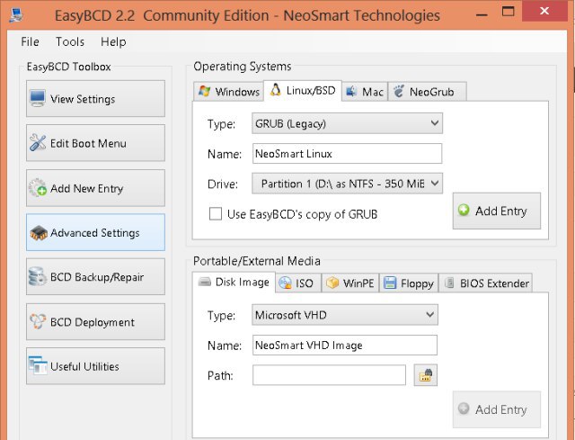
Task: Expand the Drive partition dropdown
Action: tap(347, 184)
